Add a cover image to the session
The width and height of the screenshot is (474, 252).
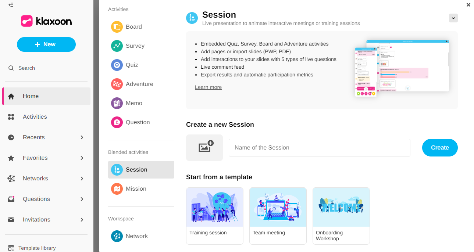tap(204, 148)
